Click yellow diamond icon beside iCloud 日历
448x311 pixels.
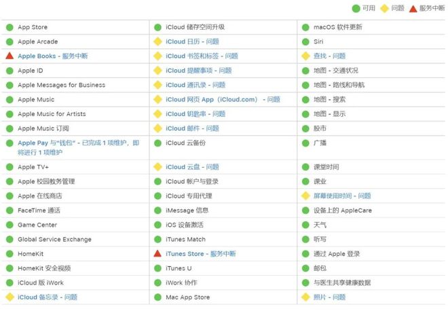157,42
